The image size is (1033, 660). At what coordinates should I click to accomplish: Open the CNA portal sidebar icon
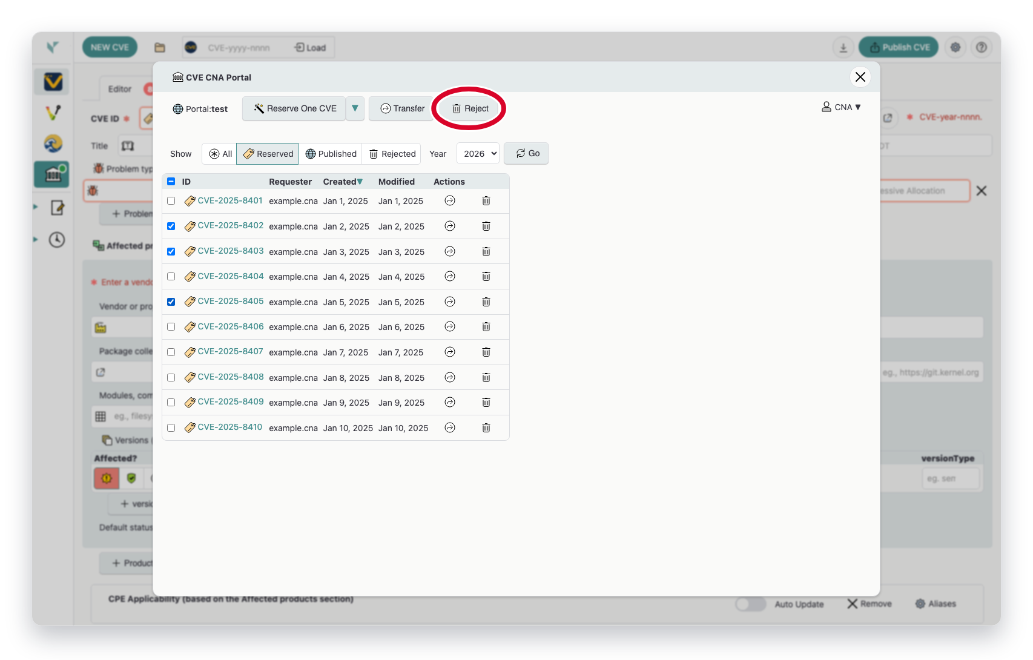click(51, 174)
